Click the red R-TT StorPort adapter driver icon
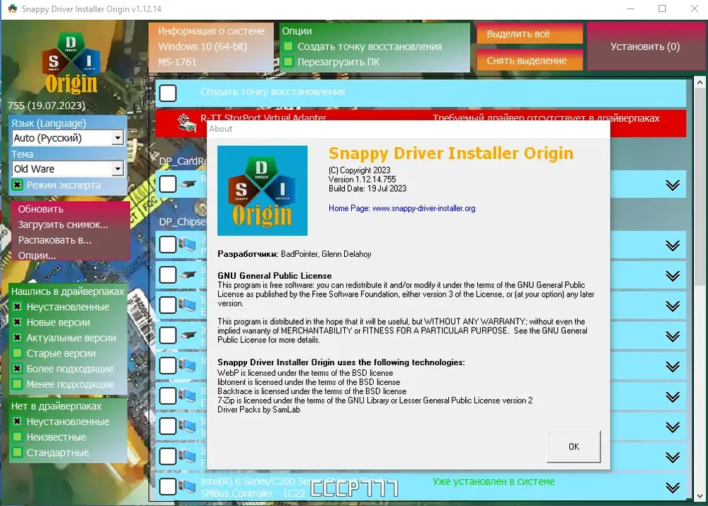This screenshot has width=708, height=506. [x=186, y=122]
